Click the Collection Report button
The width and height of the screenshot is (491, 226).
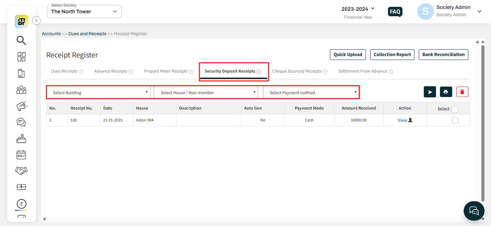392,55
